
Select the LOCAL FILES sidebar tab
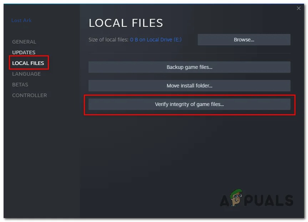pos(28,63)
